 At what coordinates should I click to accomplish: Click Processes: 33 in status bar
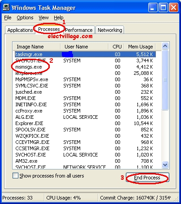17,198
